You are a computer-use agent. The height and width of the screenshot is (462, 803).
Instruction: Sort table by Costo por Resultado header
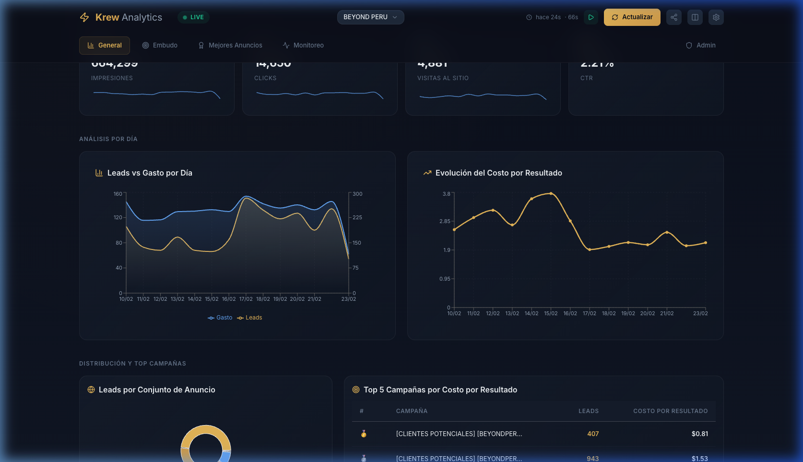click(x=670, y=411)
